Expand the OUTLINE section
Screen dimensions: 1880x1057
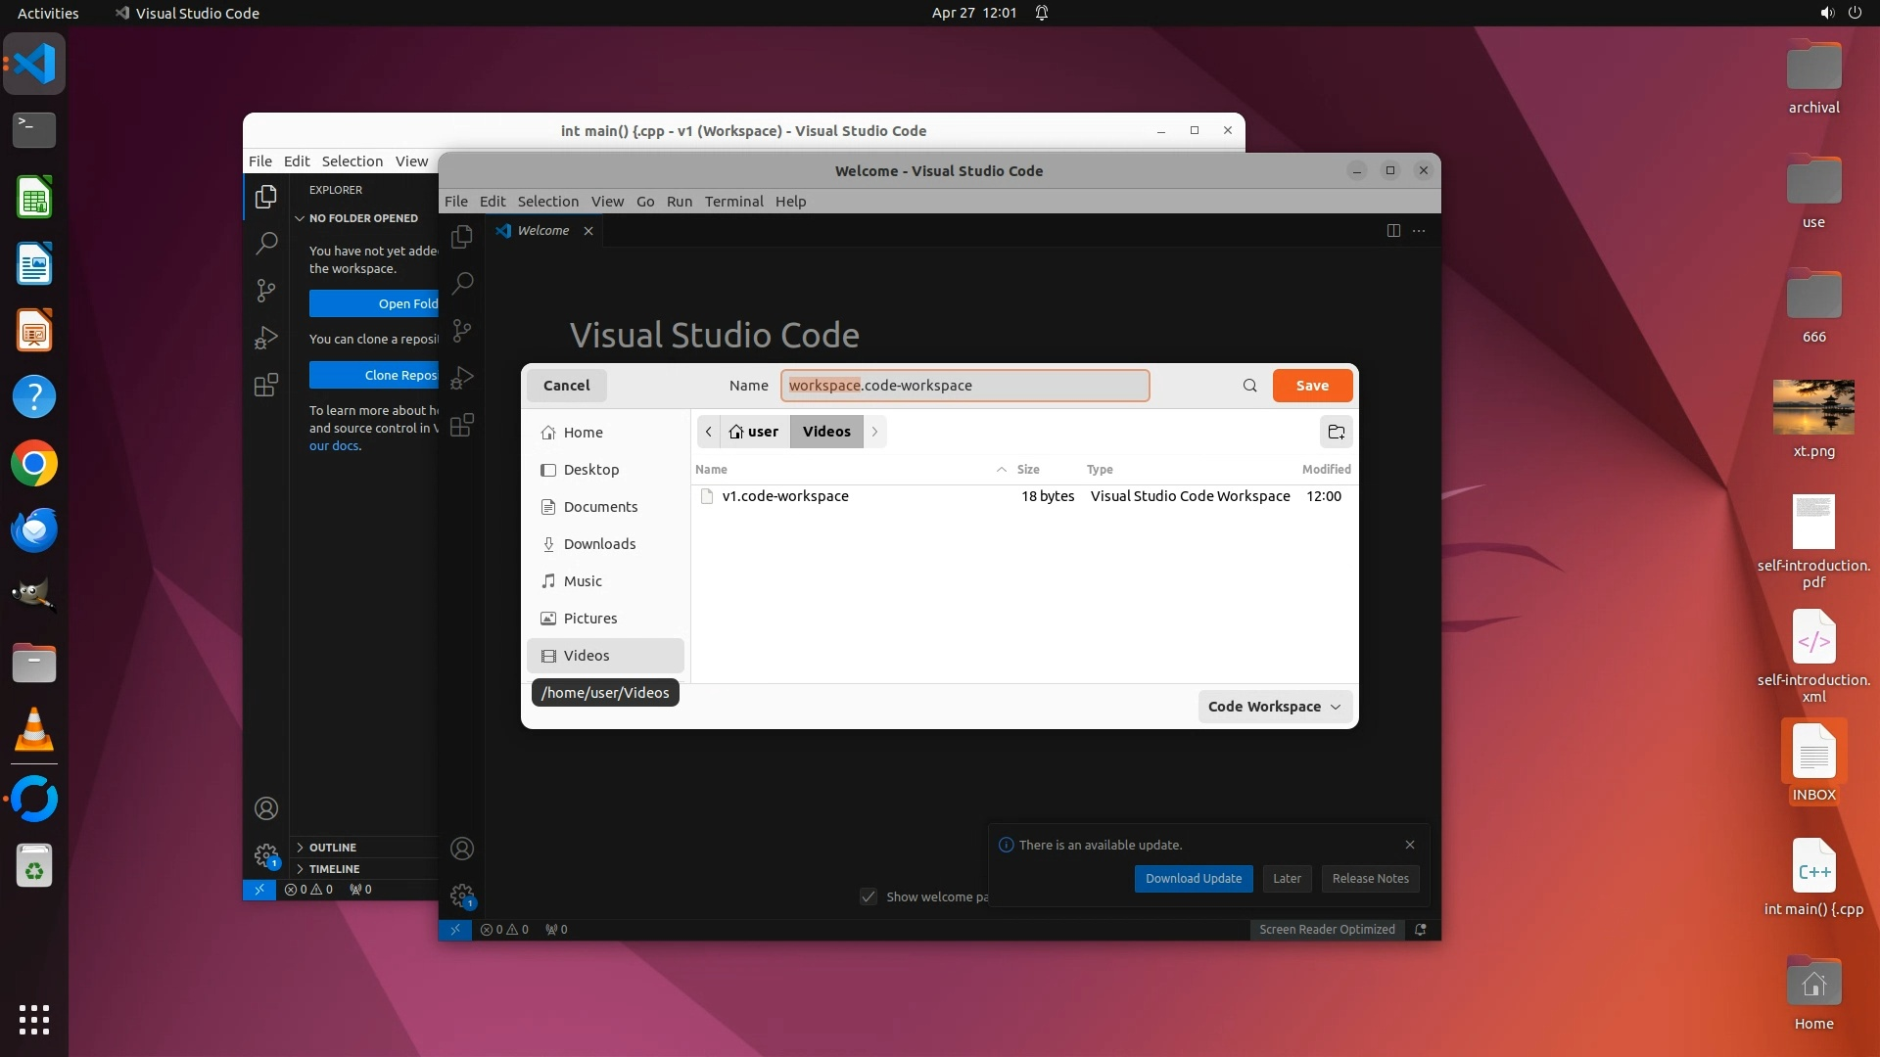click(x=333, y=848)
